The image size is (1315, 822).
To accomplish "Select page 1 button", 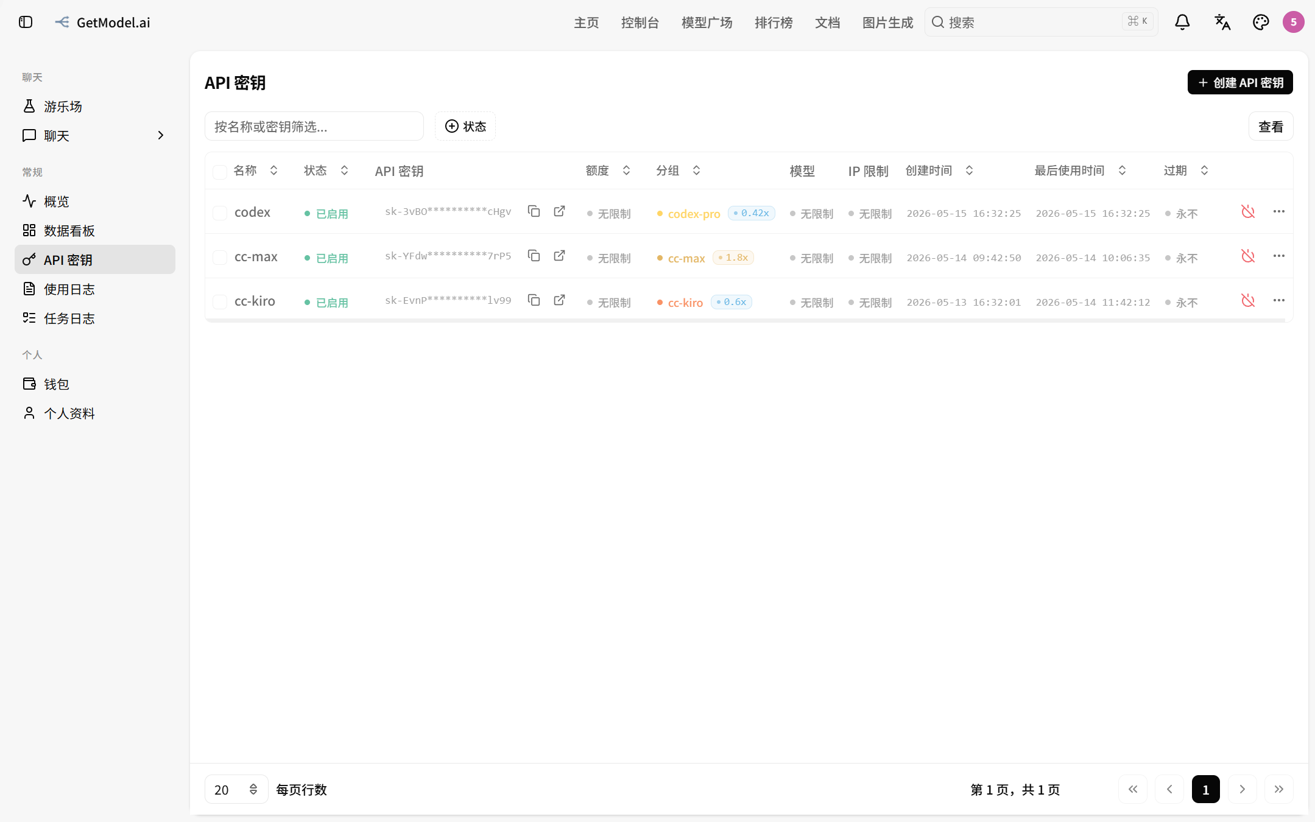I will click(x=1206, y=789).
